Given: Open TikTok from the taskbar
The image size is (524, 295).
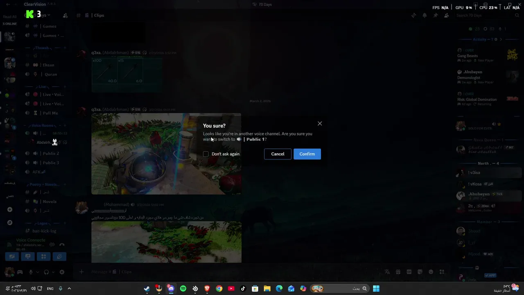Looking at the screenshot, I should tap(243, 288).
